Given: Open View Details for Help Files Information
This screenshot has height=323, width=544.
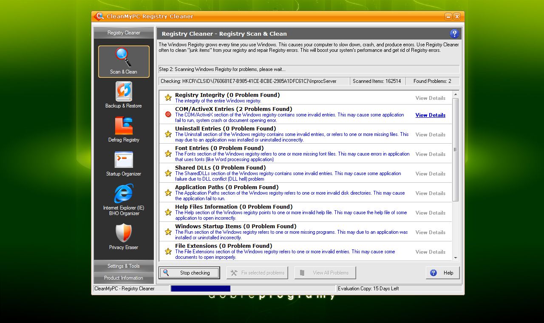Looking at the screenshot, I should (431, 213).
